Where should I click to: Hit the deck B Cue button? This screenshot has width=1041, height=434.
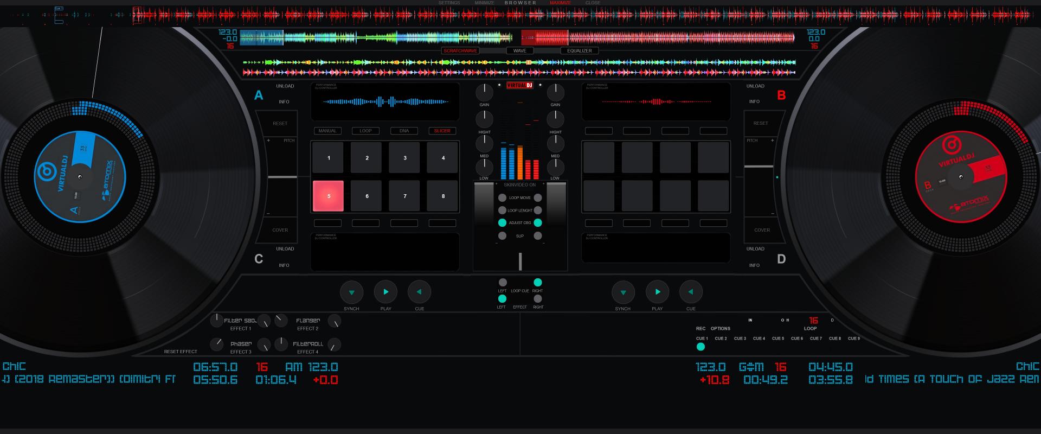691,292
